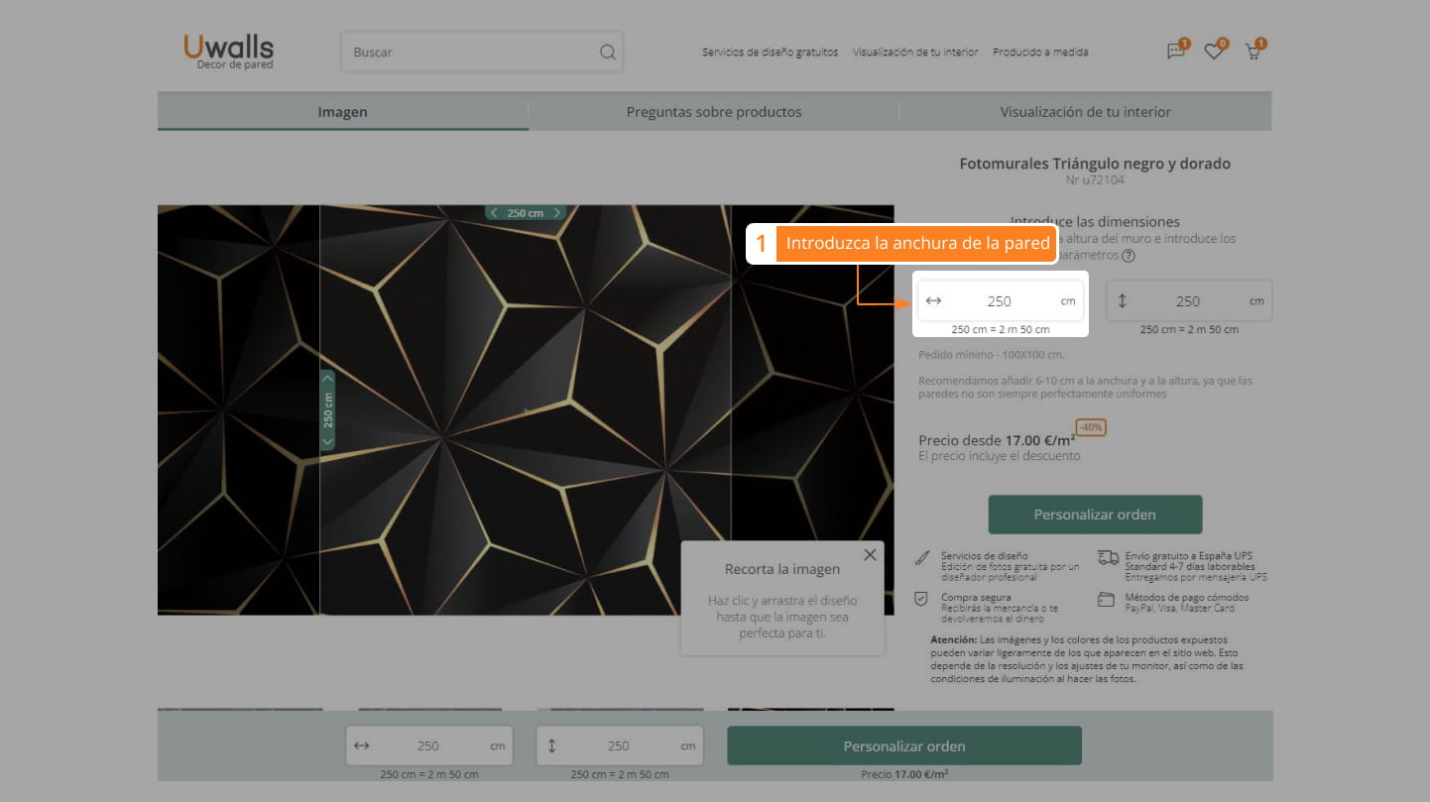Click right arrow on the width ruler
1430x802 pixels.
click(x=557, y=213)
